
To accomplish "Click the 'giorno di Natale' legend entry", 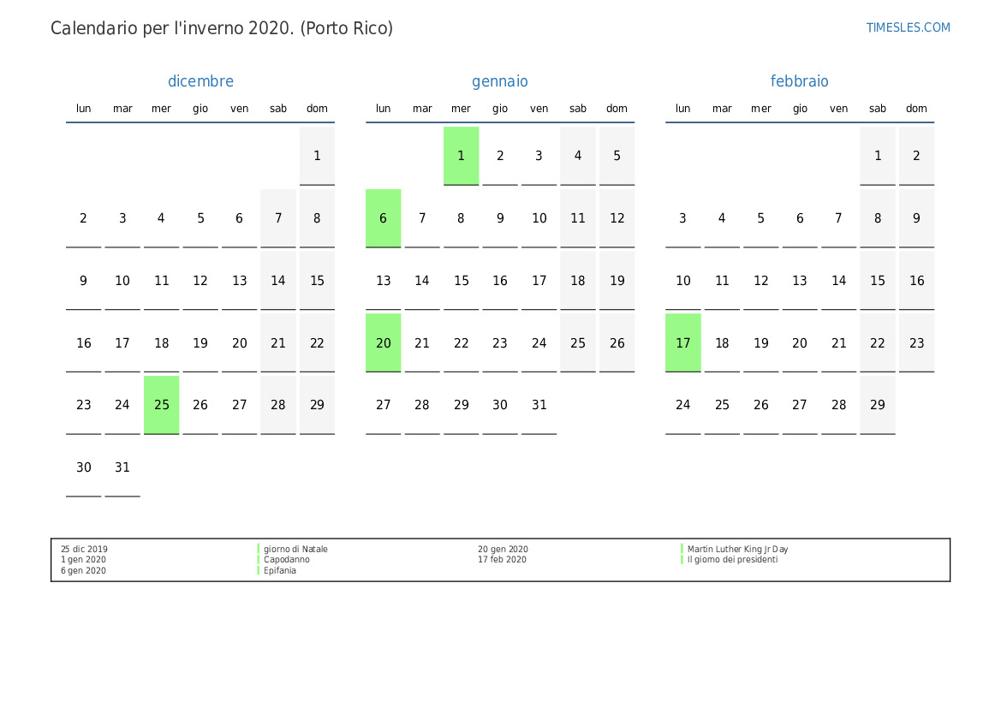I will click(295, 549).
